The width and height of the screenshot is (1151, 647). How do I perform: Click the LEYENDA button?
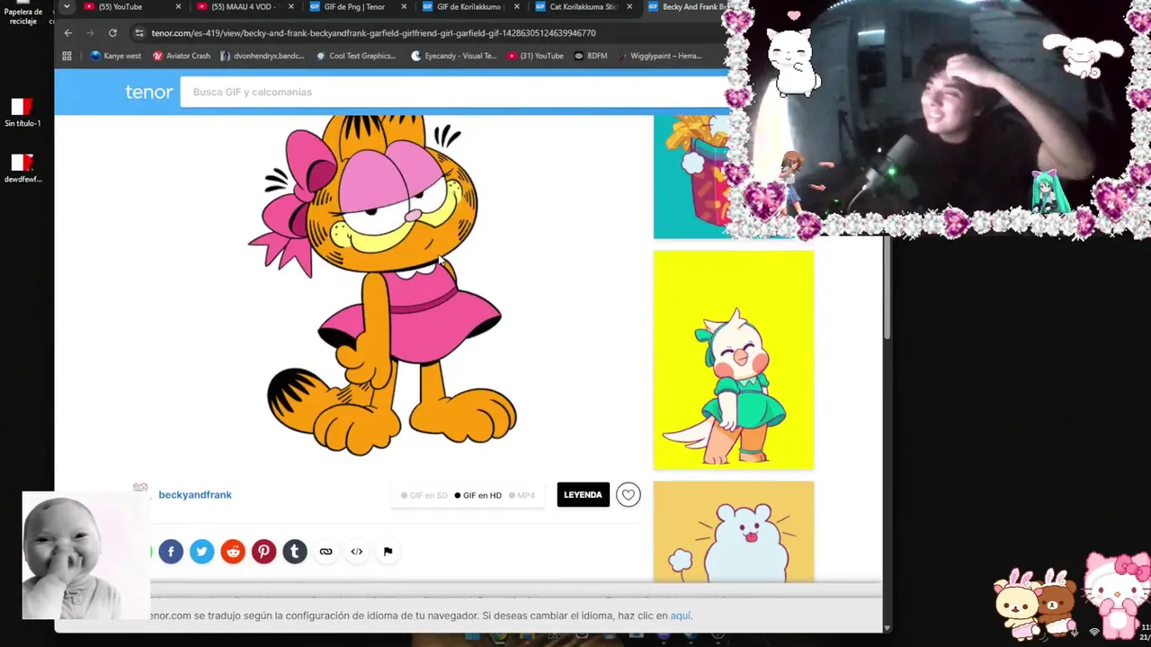coord(583,495)
